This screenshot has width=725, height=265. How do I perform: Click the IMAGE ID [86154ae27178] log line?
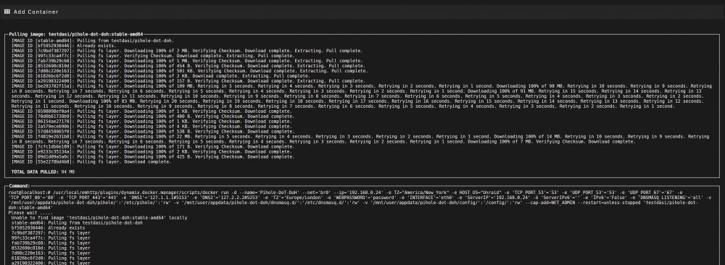pos(152,122)
